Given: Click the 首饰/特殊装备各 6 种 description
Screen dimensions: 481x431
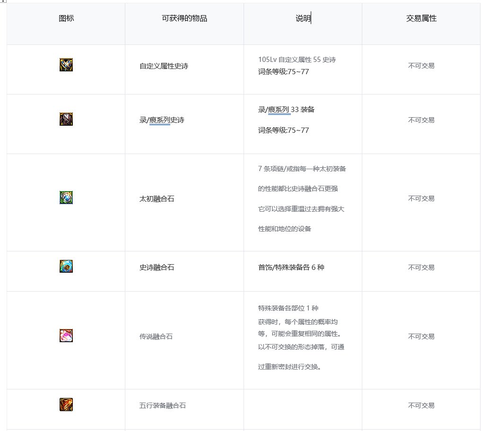Looking at the screenshot, I should pyautogui.click(x=291, y=267).
